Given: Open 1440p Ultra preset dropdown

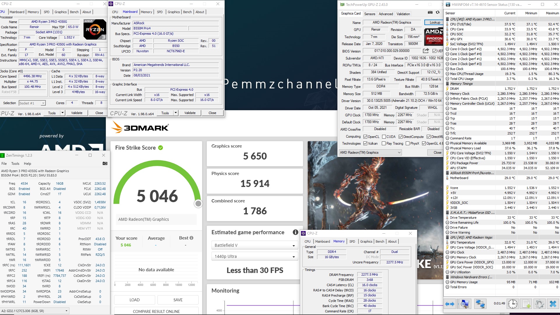Looking at the screenshot, I should point(255,256).
